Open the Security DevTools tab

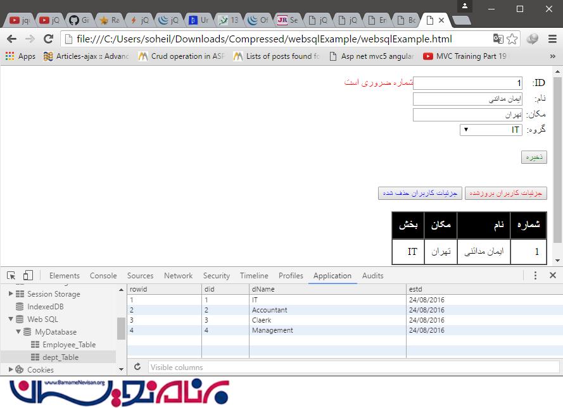tap(216, 275)
